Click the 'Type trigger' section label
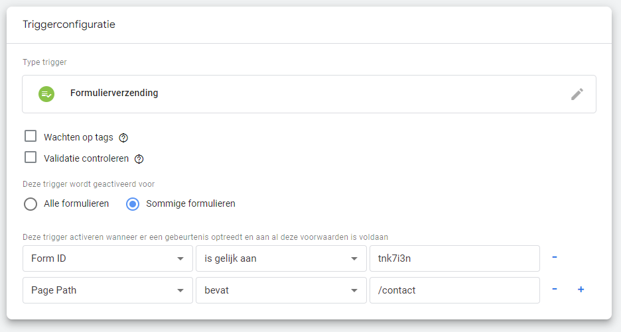621x332 pixels. pos(44,62)
